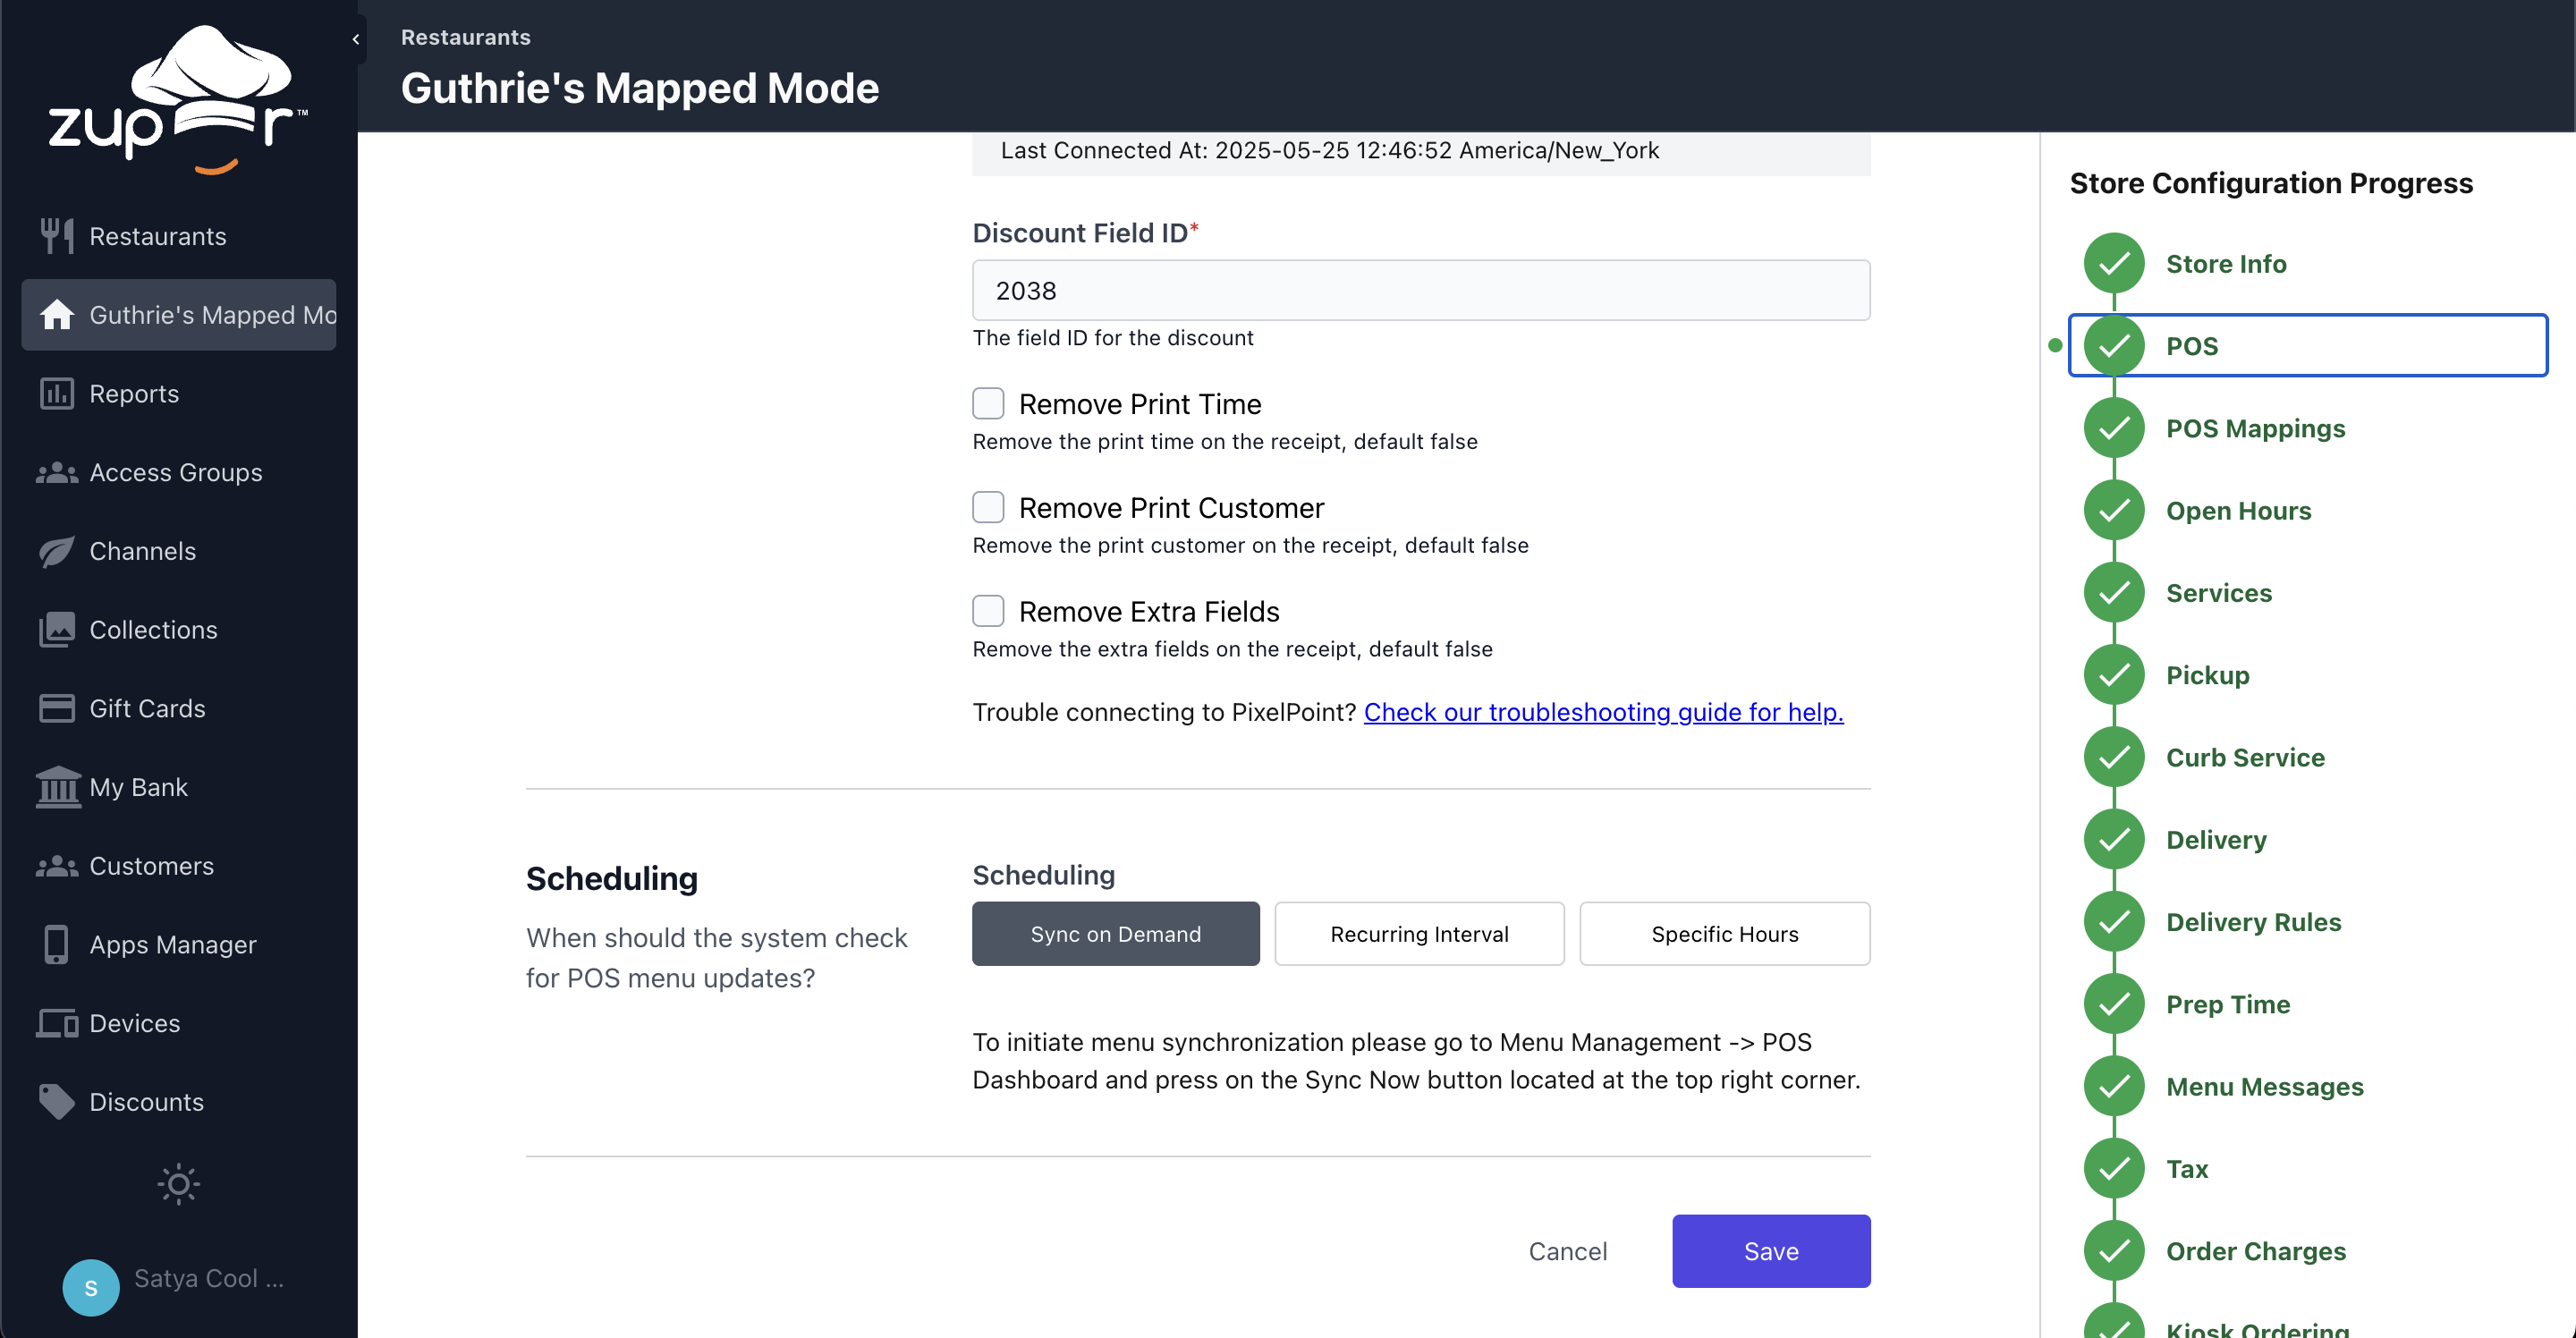Viewport: 2576px width, 1338px height.
Task: Tick the Remove Extra Fields checkbox
Action: (x=988, y=611)
